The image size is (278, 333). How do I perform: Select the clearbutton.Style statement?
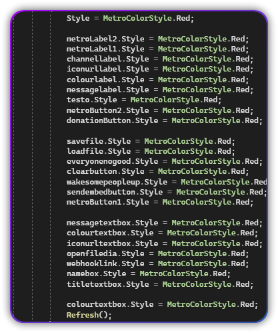click(x=157, y=171)
